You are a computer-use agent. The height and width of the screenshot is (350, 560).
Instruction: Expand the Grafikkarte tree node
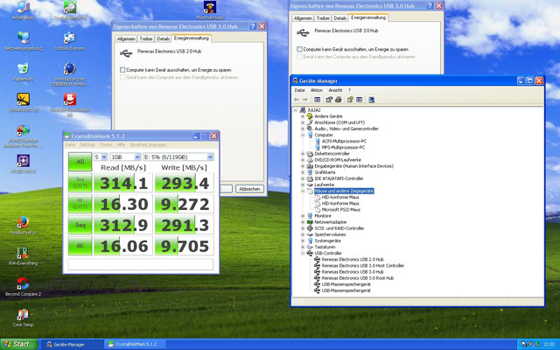[303, 172]
